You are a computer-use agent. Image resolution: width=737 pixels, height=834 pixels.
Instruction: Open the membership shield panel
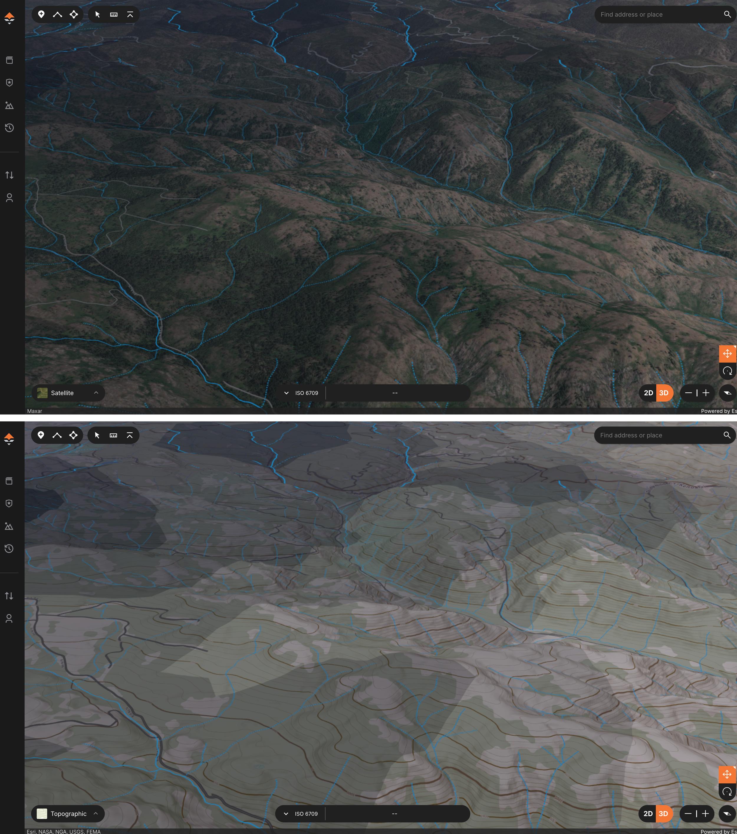pos(9,83)
